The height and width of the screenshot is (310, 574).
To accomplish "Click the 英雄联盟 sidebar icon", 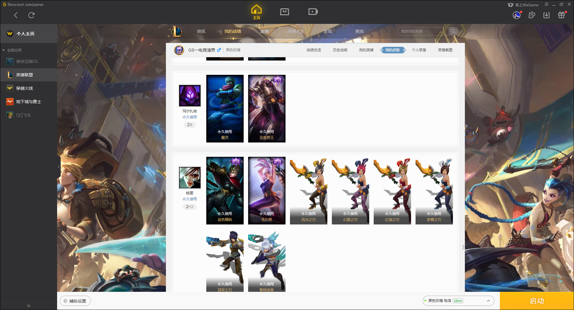I will [x=10, y=75].
